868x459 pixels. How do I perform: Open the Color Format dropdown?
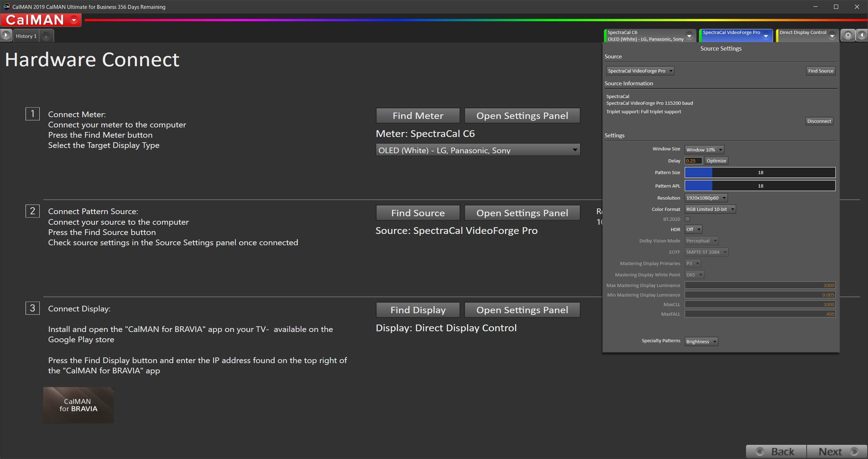(x=710, y=209)
